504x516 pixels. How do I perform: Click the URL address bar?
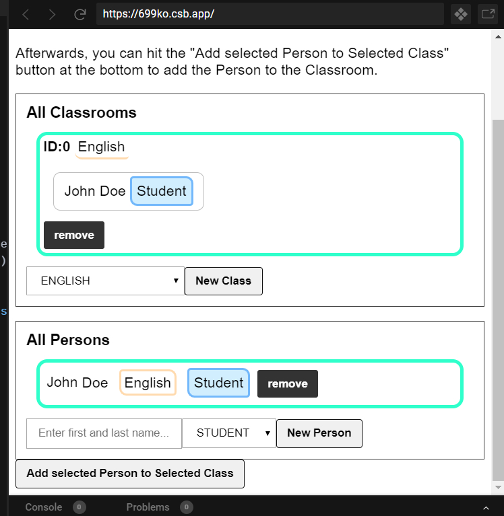270,14
